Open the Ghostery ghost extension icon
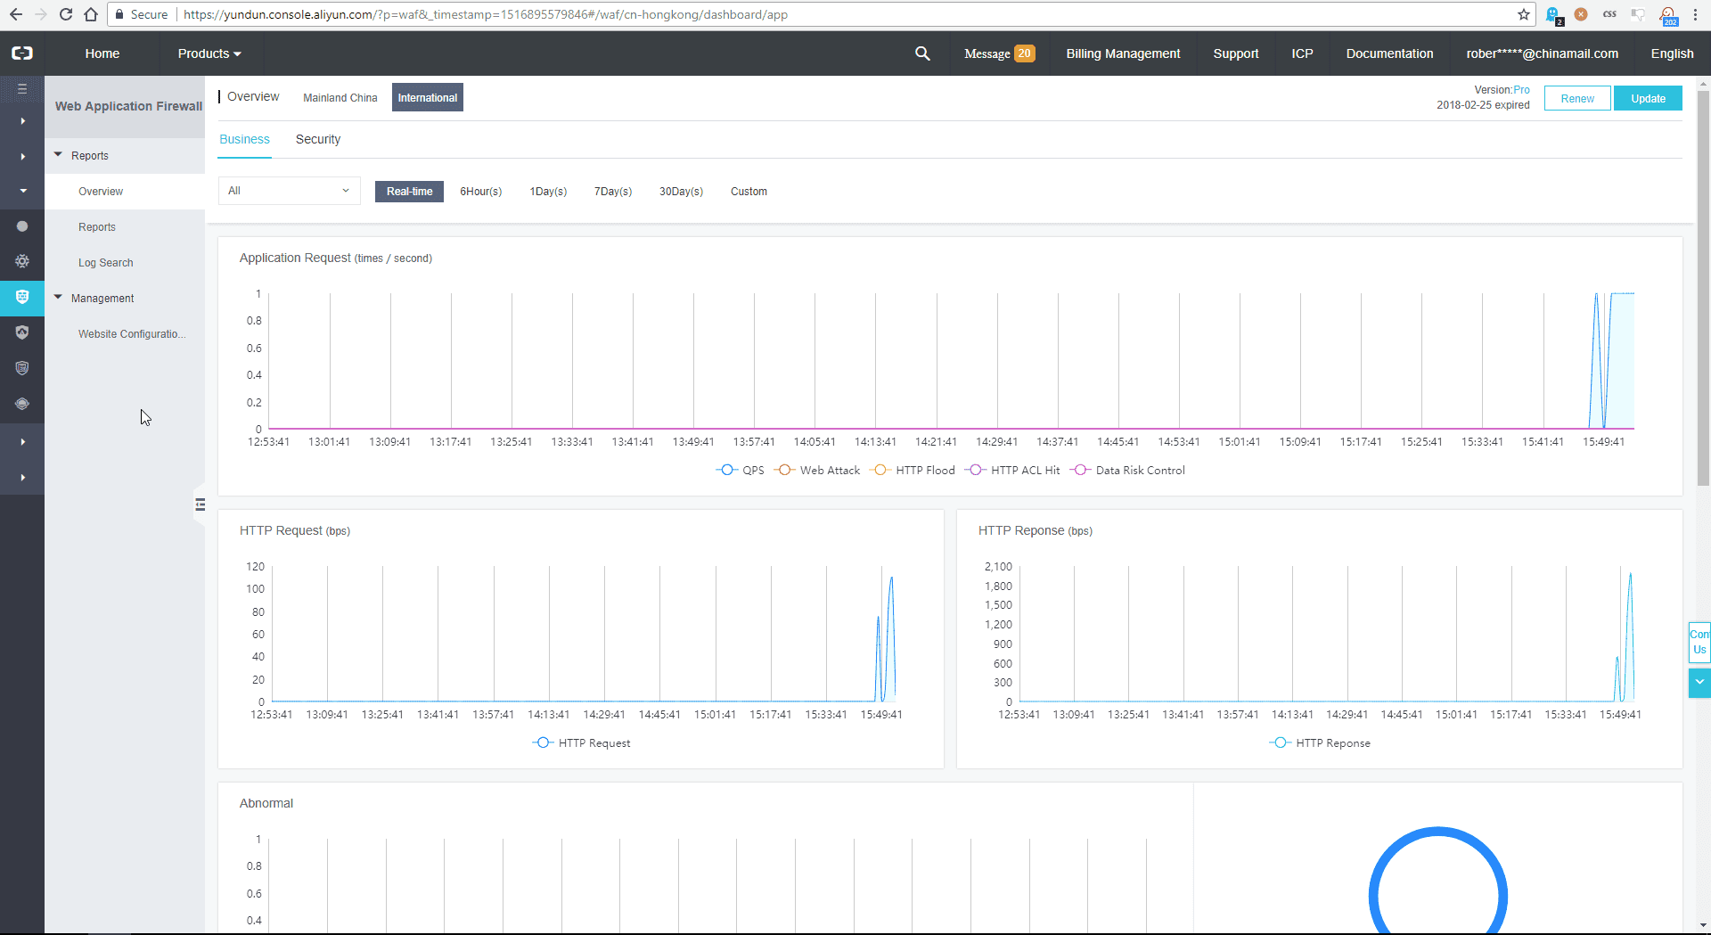The height and width of the screenshot is (935, 1711). click(x=1554, y=15)
